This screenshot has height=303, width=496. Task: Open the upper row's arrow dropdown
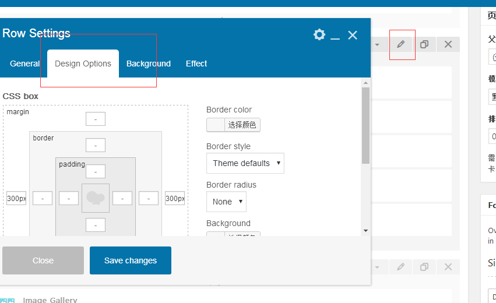click(377, 44)
